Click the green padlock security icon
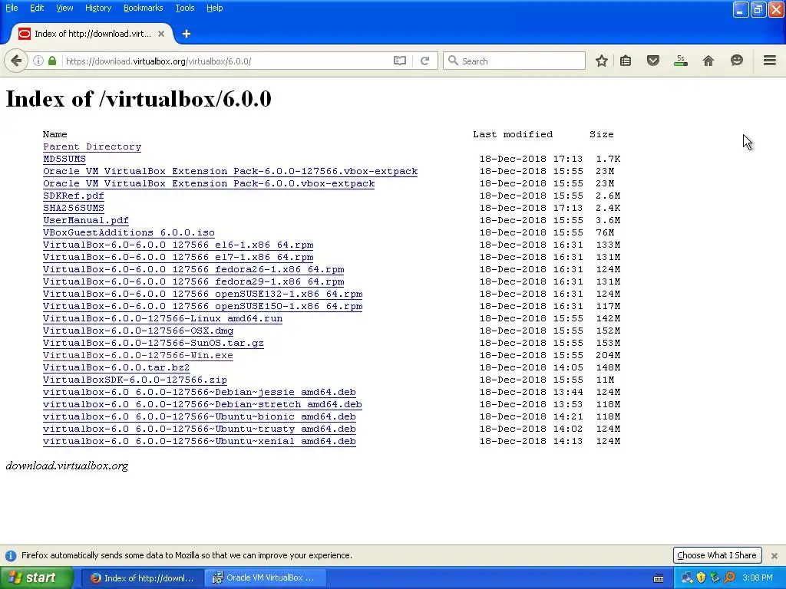 click(52, 61)
